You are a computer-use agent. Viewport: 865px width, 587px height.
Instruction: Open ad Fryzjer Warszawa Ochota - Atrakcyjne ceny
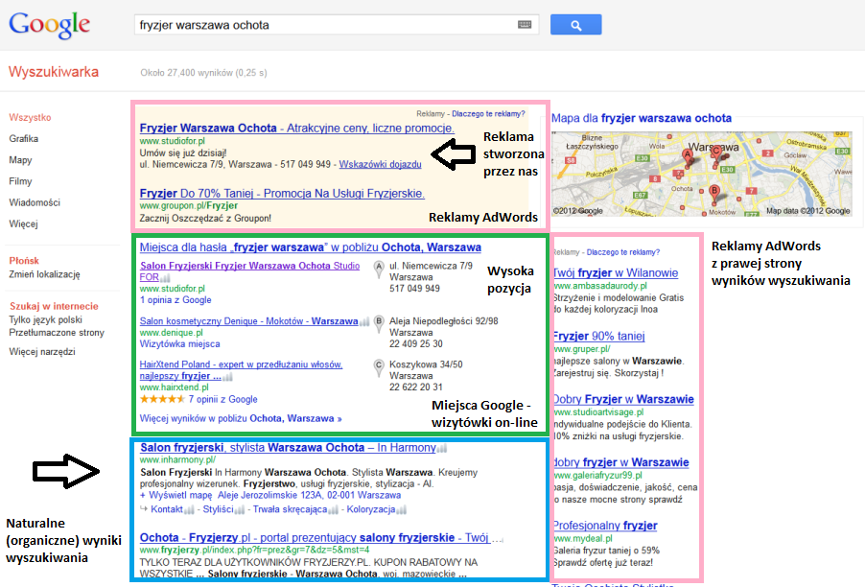pos(296,128)
